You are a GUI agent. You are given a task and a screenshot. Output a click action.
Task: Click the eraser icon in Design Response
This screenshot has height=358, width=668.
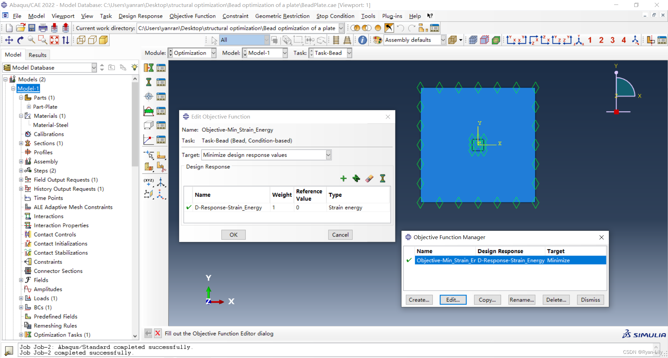coord(369,178)
